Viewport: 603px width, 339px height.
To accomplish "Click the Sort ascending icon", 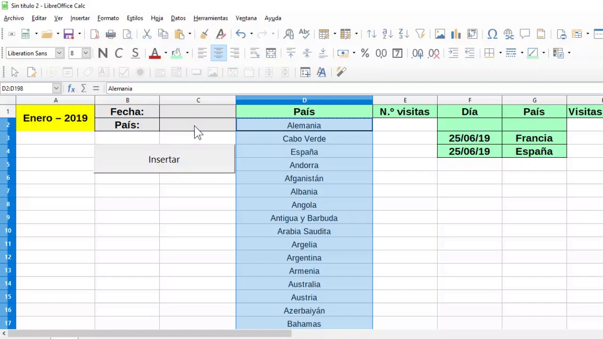I will [x=388, y=34].
